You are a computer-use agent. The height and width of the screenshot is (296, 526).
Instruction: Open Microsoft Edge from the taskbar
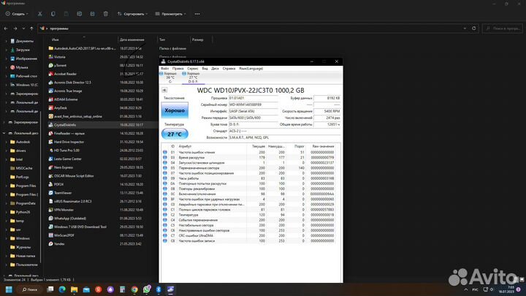62,289
